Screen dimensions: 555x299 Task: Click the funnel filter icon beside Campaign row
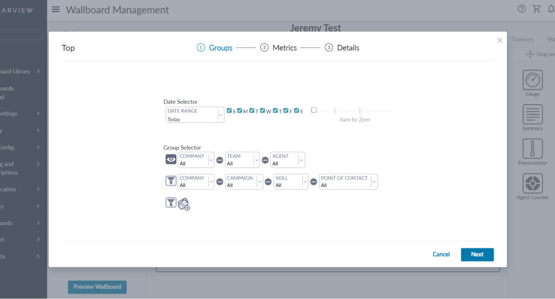coord(171,181)
